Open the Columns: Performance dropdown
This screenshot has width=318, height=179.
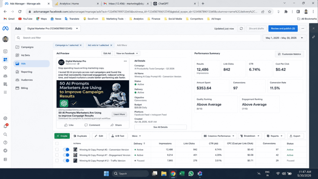click(219, 136)
